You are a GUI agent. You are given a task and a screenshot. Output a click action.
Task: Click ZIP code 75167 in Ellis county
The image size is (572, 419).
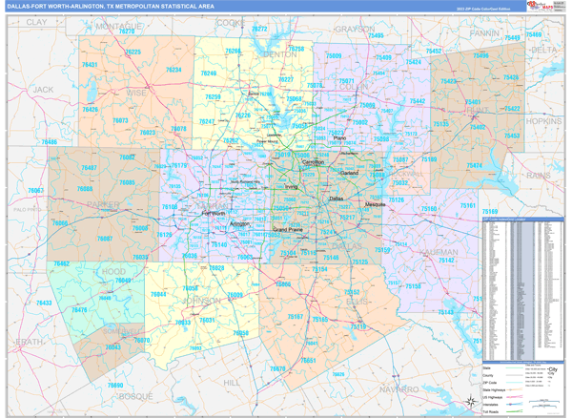(x=296, y=317)
